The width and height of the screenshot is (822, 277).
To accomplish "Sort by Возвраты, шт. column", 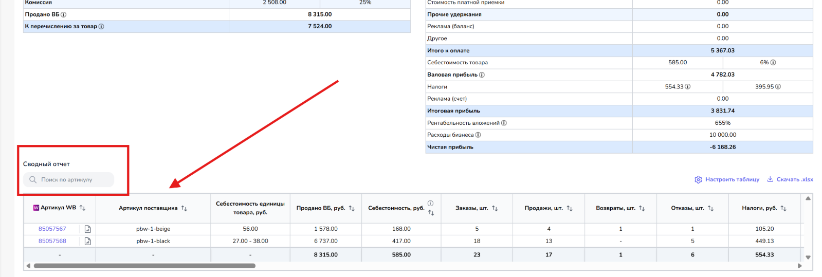I will 642,209.
